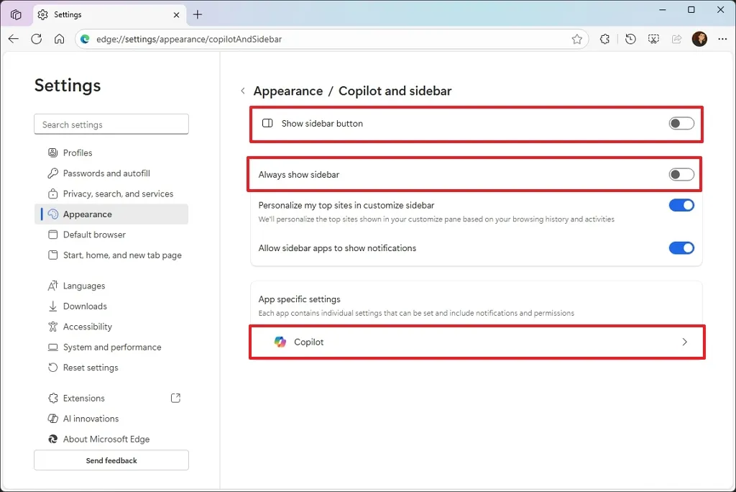Click the Send feedback button
Screen dimensions: 736x492
pos(111,460)
